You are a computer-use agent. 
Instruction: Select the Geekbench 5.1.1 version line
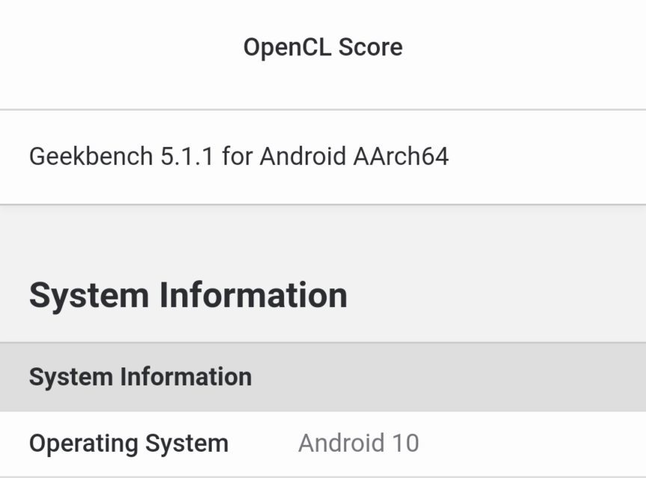pos(239,157)
